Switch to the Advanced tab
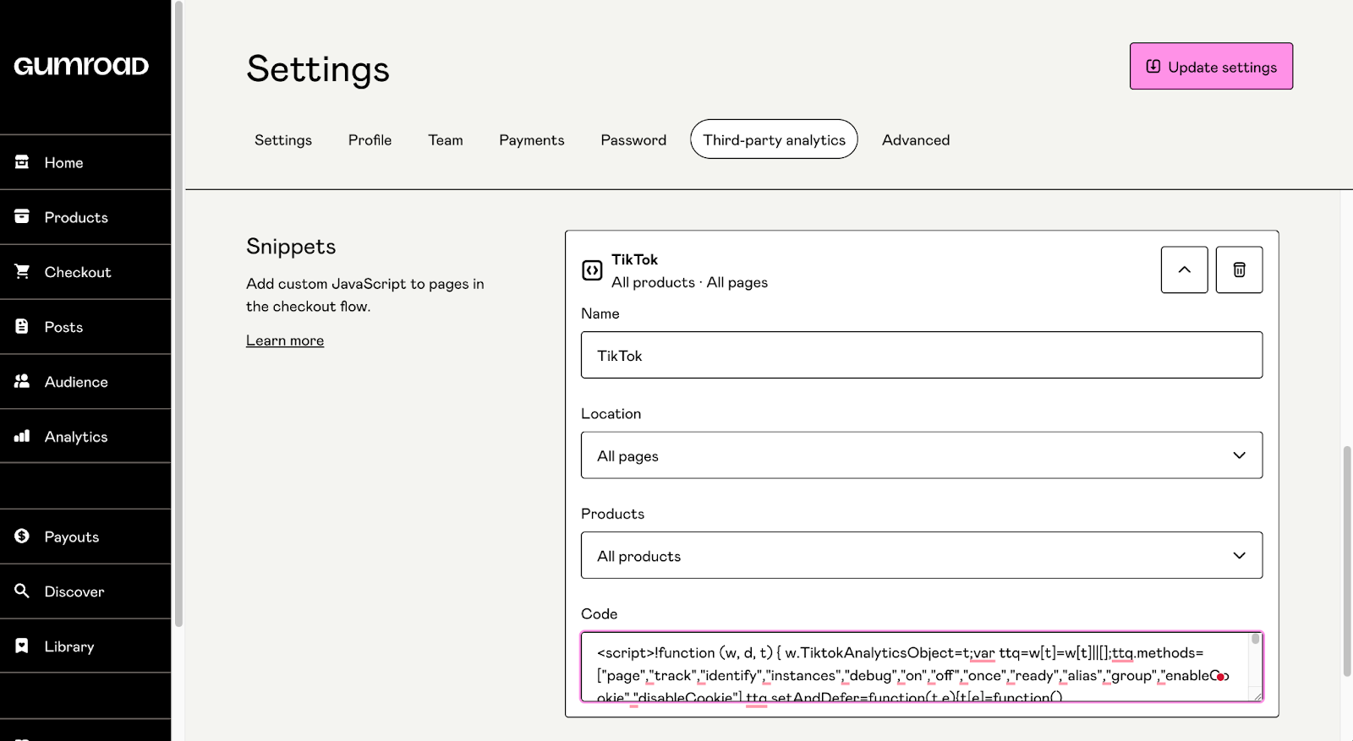 point(916,139)
